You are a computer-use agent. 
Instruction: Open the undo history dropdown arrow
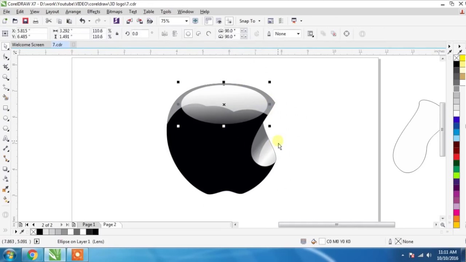tap(89, 21)
